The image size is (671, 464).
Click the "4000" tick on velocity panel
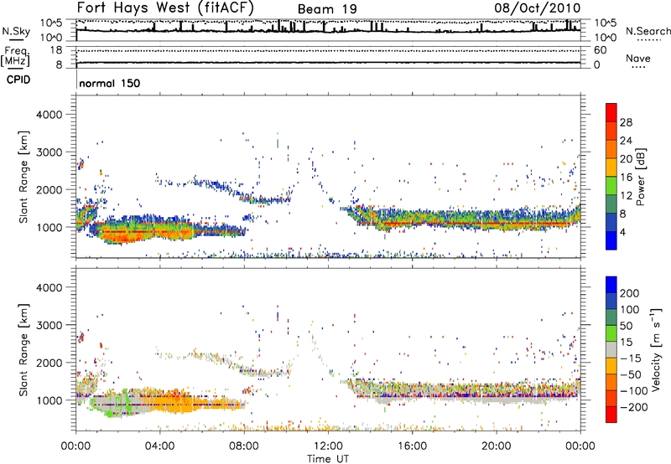point(49,287)
